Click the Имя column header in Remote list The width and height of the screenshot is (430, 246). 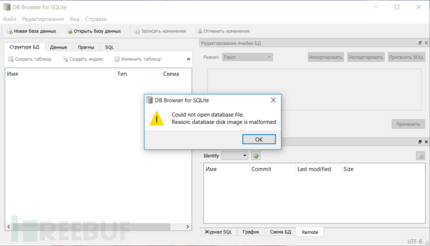click(x=226, y=169)
